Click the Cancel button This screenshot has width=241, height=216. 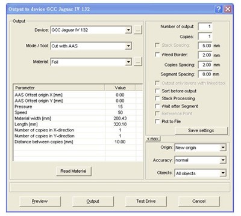(199, 201)
